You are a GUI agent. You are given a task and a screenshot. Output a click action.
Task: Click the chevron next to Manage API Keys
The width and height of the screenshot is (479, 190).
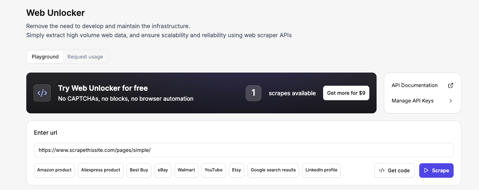click(450, 101)
